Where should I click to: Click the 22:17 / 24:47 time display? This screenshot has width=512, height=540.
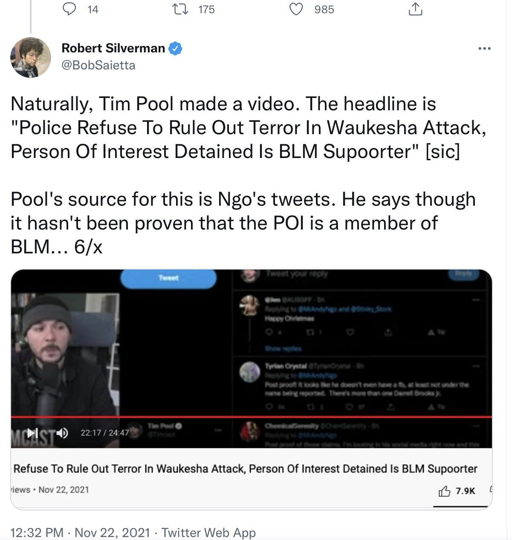click(105, 433)
